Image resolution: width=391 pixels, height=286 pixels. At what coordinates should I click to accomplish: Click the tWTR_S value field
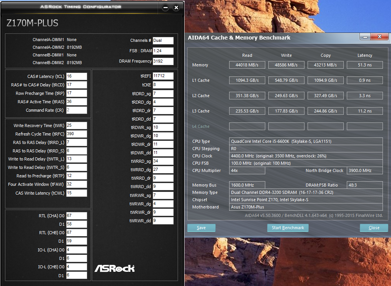pyautogui.click(x=77, y=167)
